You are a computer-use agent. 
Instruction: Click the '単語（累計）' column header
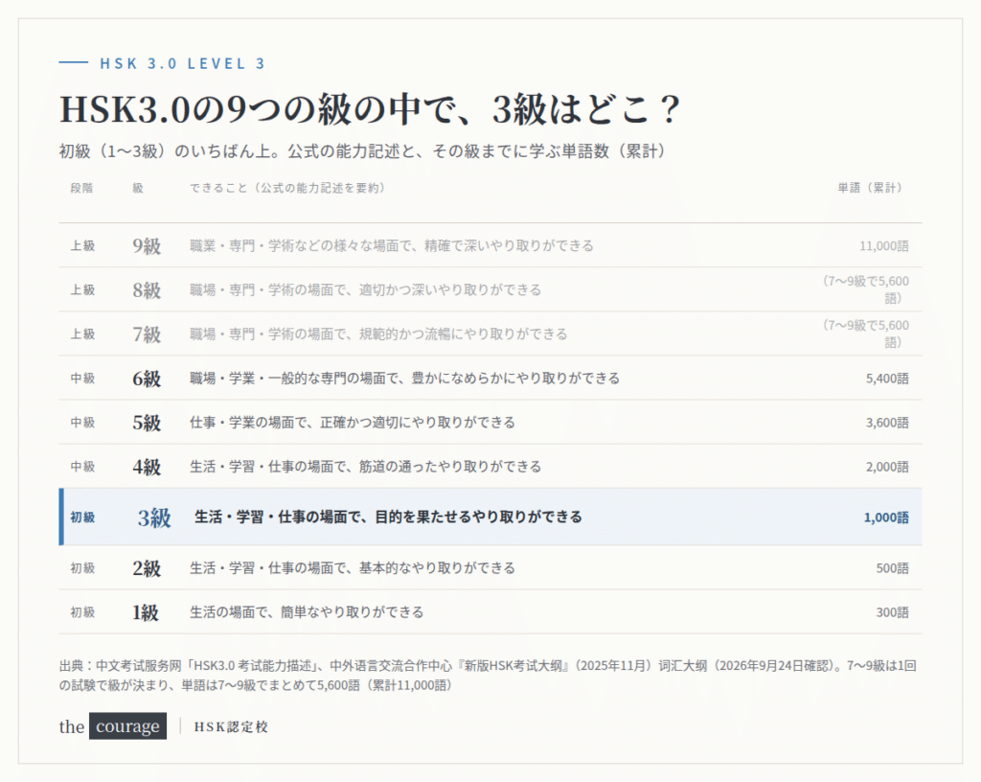point(870,188)
